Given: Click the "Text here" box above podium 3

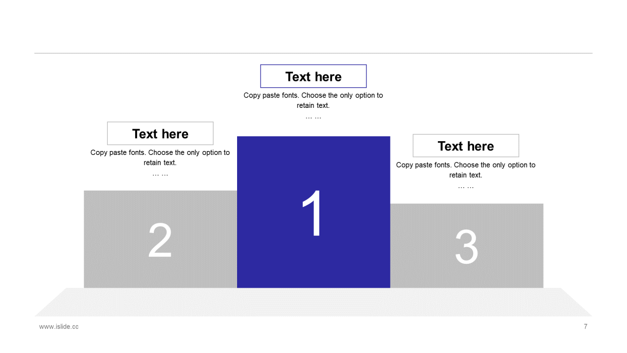Looking at the screenshot, I should tap(466, 146).
